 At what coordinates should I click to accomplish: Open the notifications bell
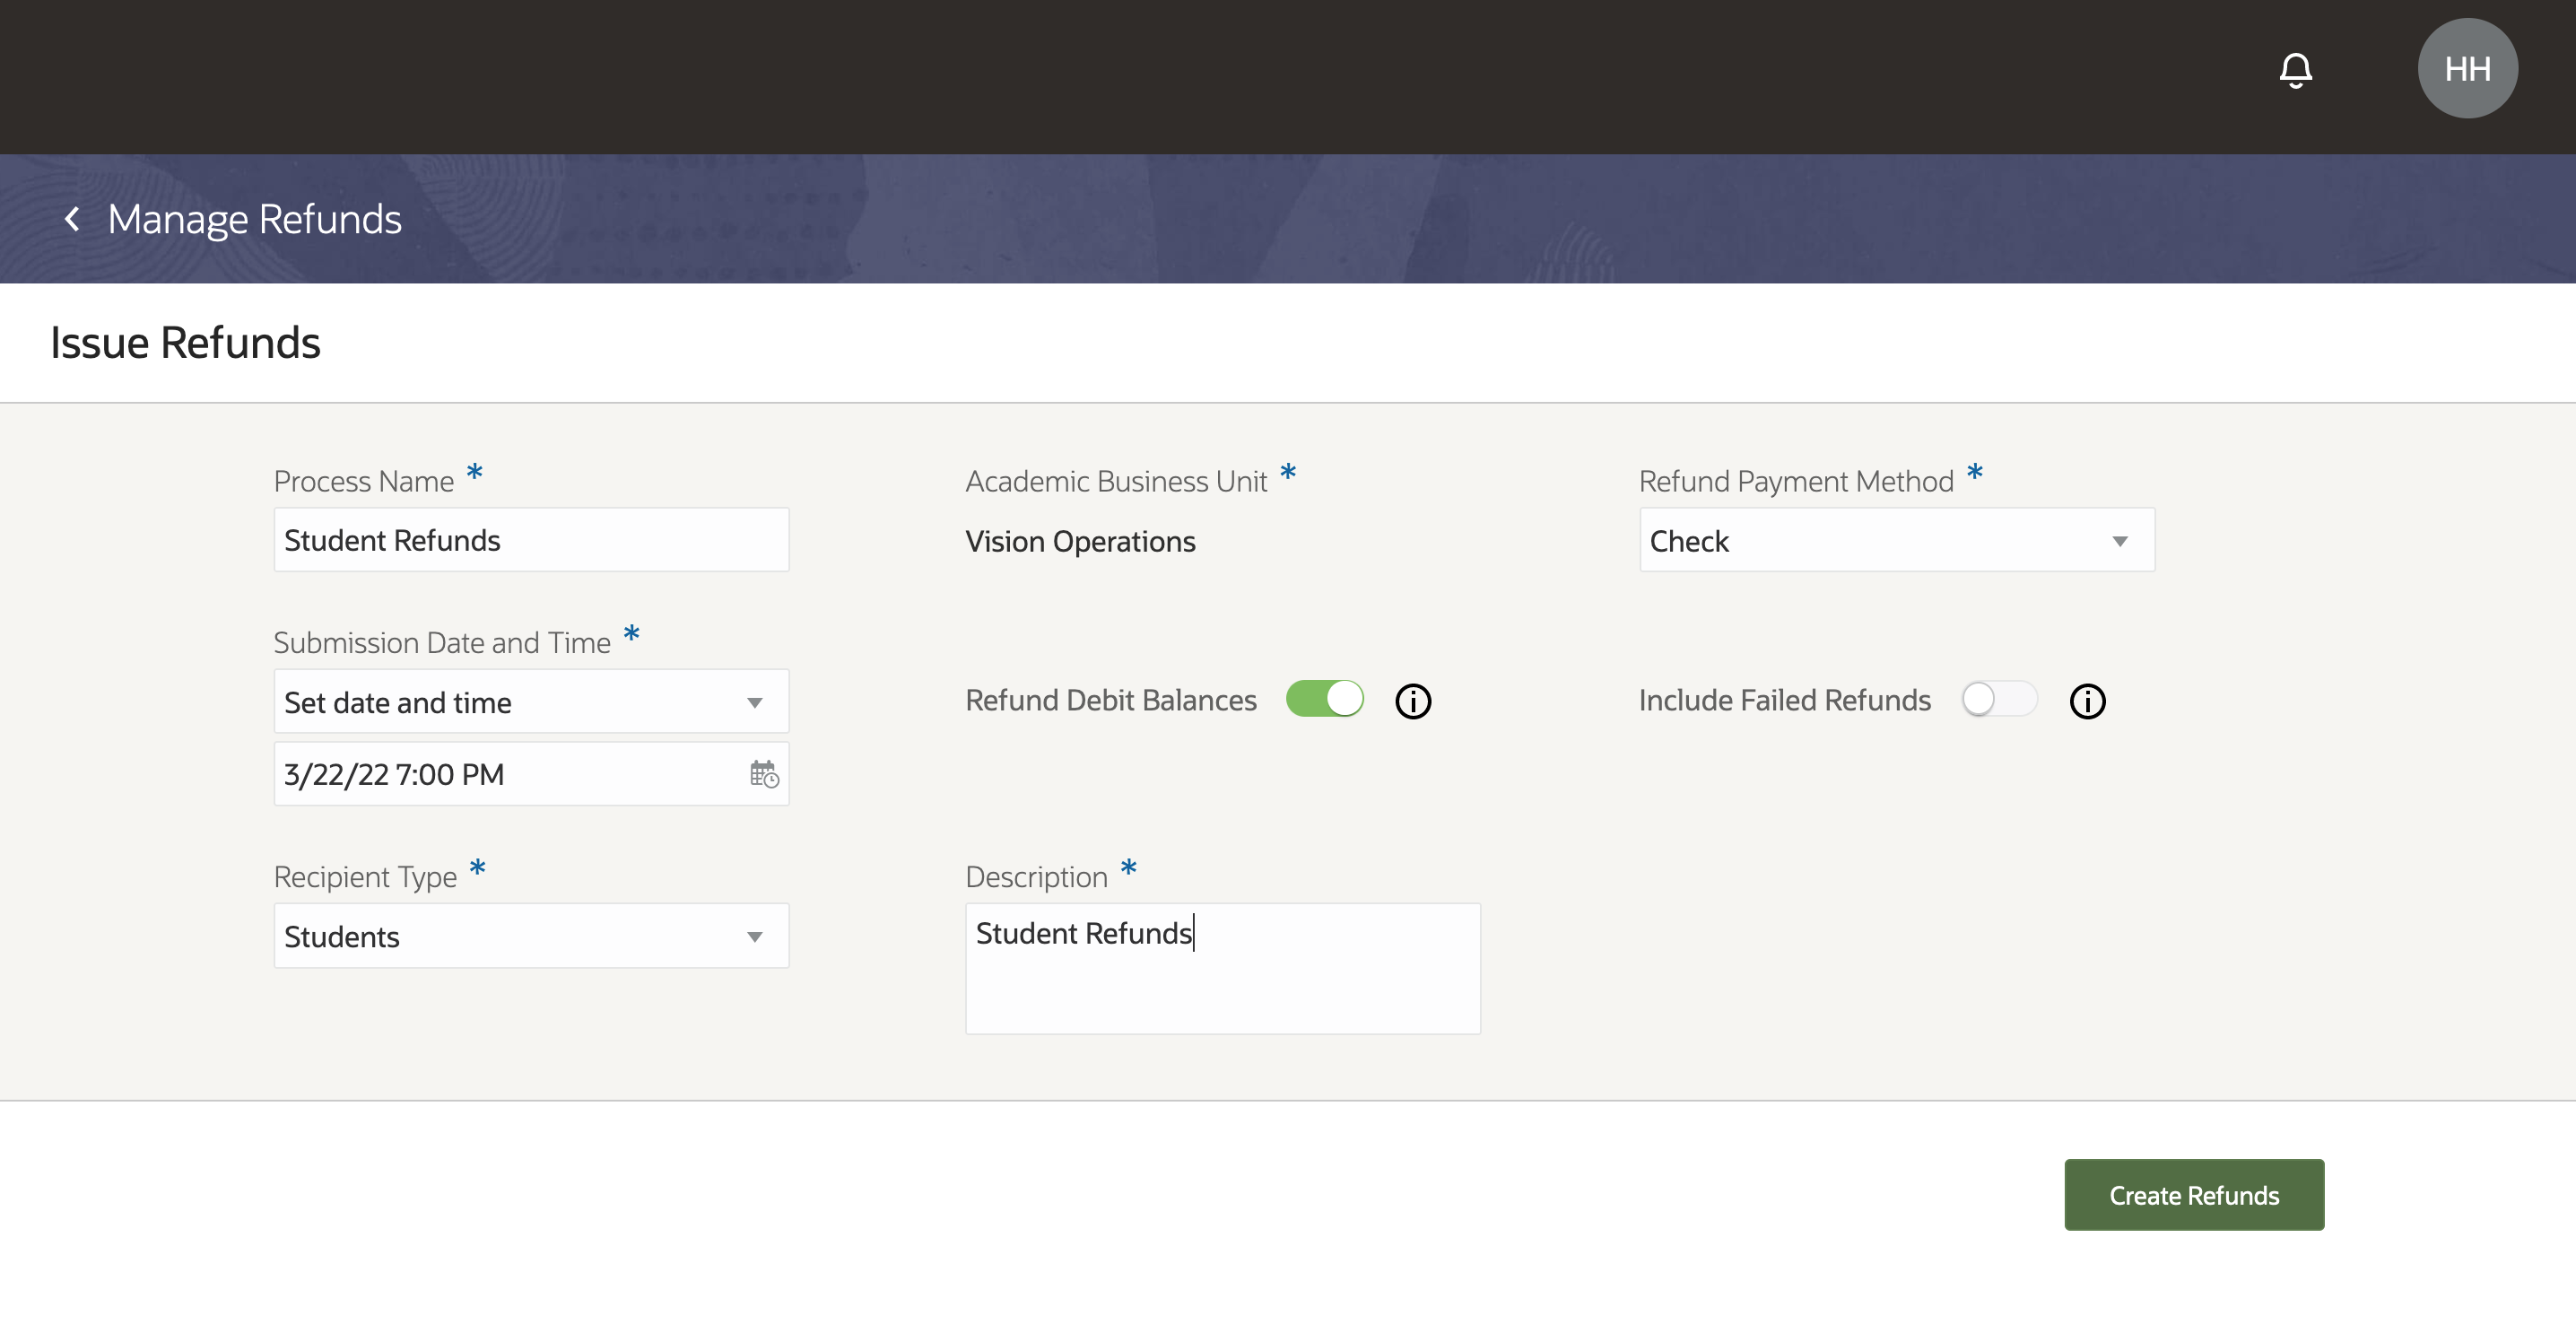[2295, 69]
